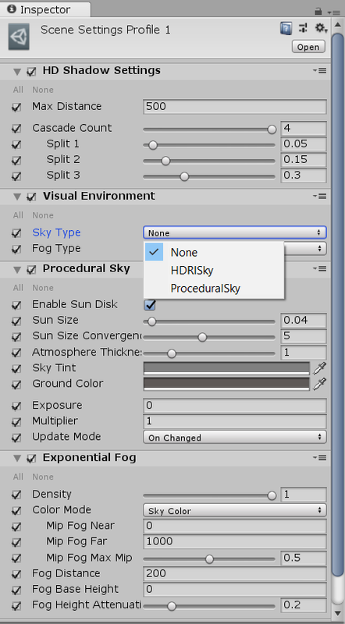Click the Fog Height Attenuation slider
This screenshot has width=345, height=624.
[x=209, y=607]
